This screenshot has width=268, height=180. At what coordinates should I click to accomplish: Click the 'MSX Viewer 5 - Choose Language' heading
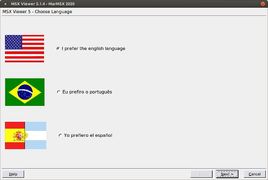[x=37, y=12]
